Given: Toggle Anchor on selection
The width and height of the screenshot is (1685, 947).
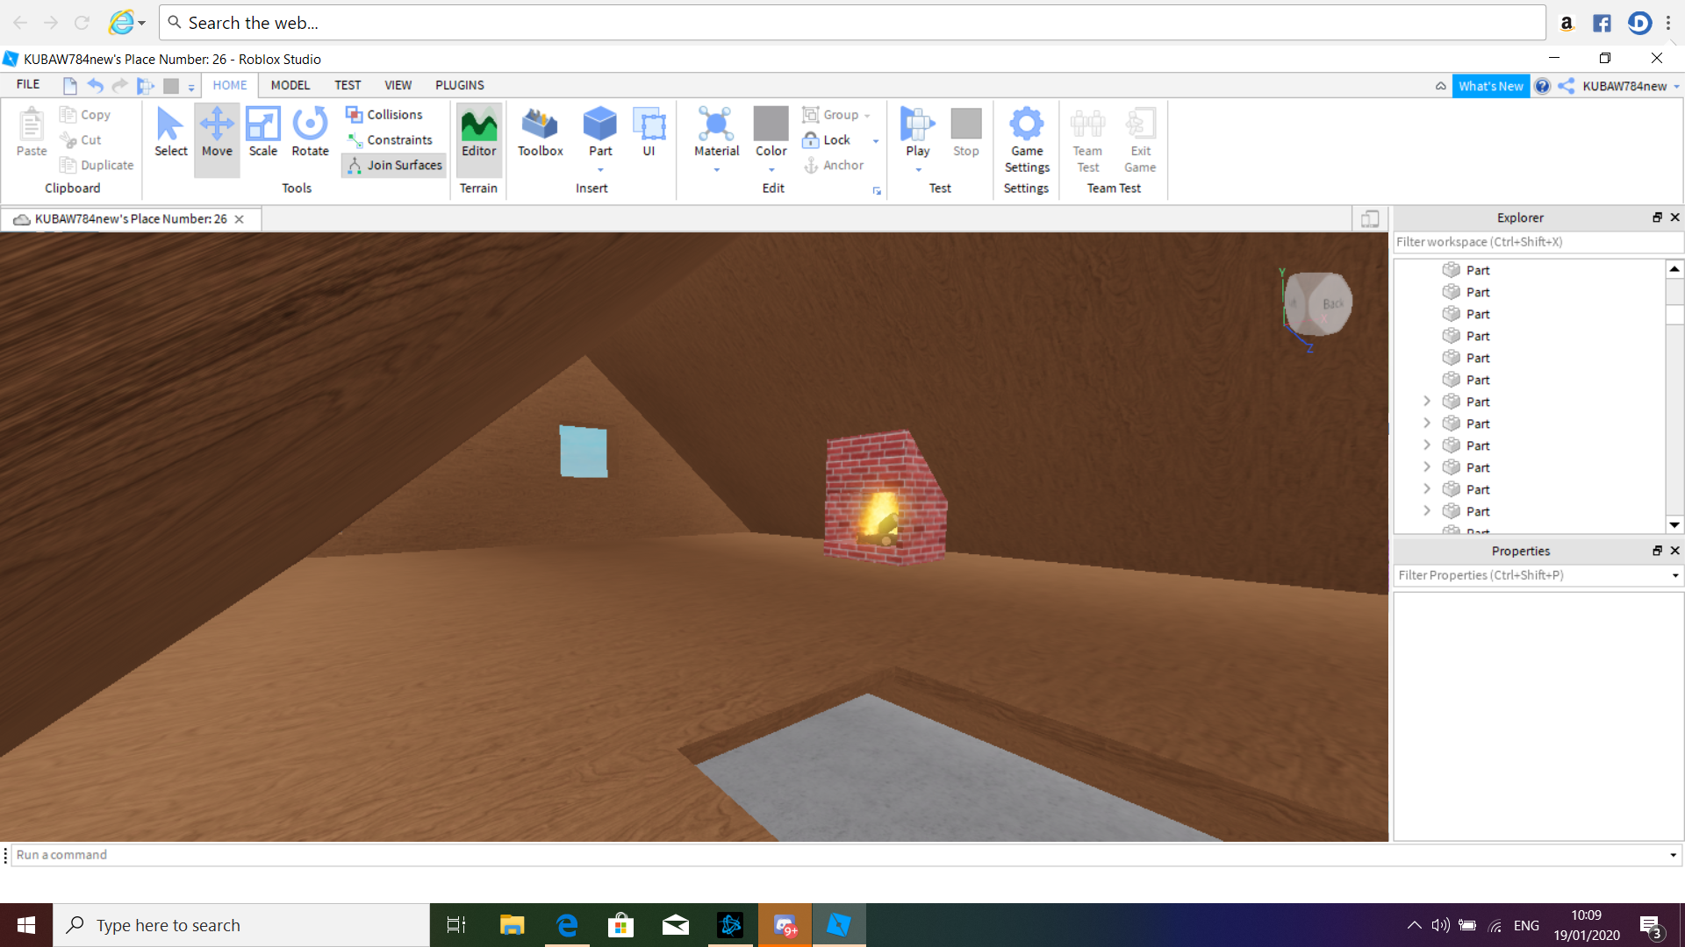Looking at the screenshot, I should point(834,165).
